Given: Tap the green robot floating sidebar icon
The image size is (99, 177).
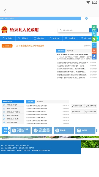Looking at the screenshot, I should point(94,28).
